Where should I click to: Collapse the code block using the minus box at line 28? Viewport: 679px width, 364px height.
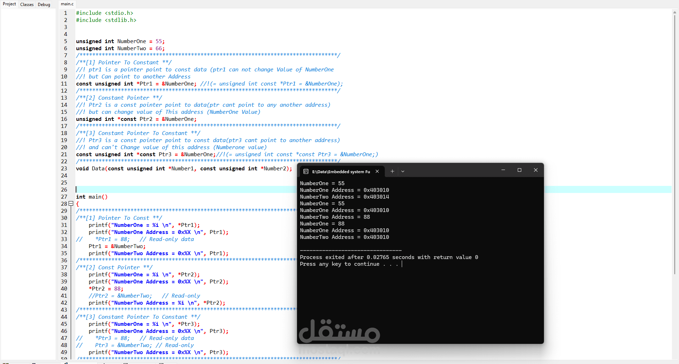point(71,204)
